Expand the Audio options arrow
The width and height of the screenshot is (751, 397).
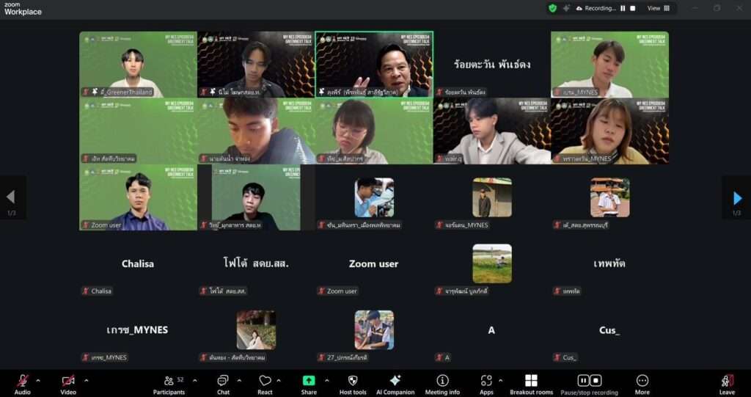click(x=38, y=380)
